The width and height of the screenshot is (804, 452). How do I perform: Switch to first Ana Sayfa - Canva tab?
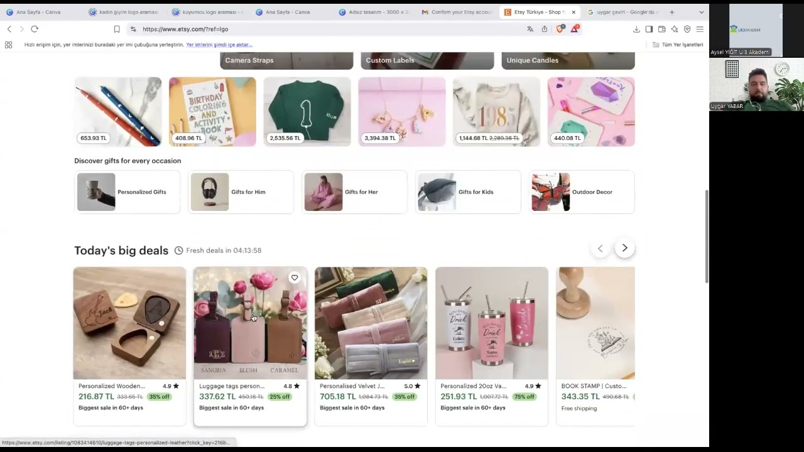pos(39,12)
